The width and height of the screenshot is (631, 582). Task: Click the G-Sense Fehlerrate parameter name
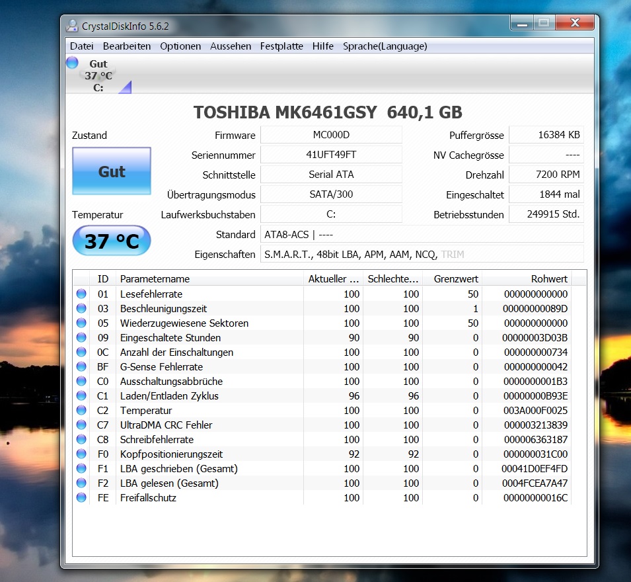[161, 367]
